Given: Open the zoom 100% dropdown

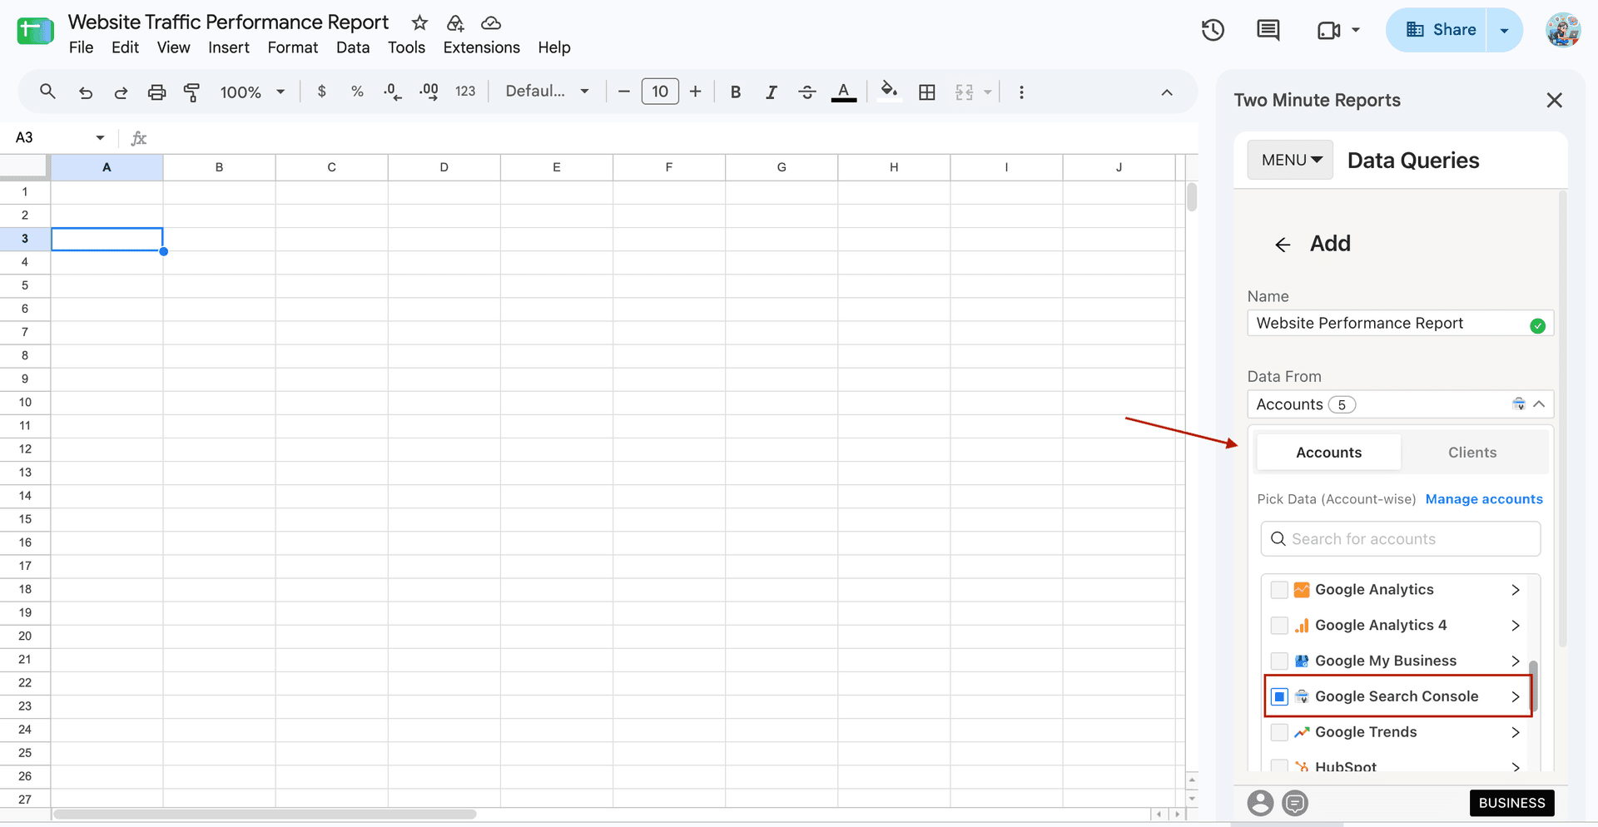Looking at the screenshot, I should coord(252,92).
